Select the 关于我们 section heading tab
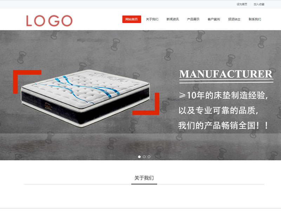Screen dimensions: 281x211 pyautogui.click(x=144, y=178)
